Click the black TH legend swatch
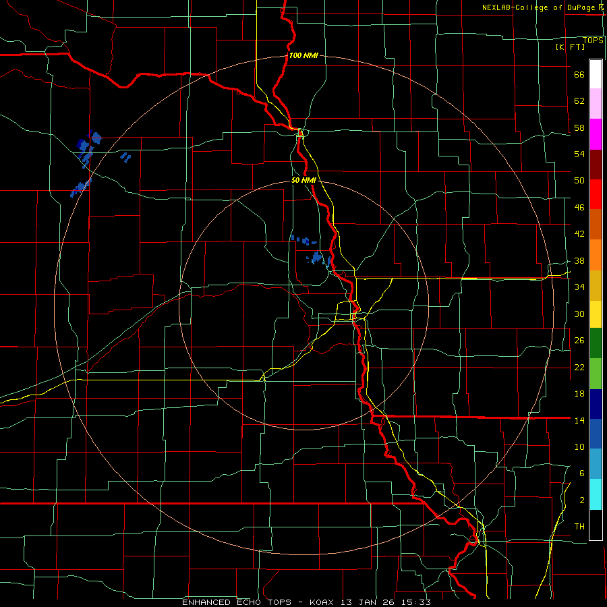Image resolution: width=607 pixels, height=607 pixels. (596, 525)
